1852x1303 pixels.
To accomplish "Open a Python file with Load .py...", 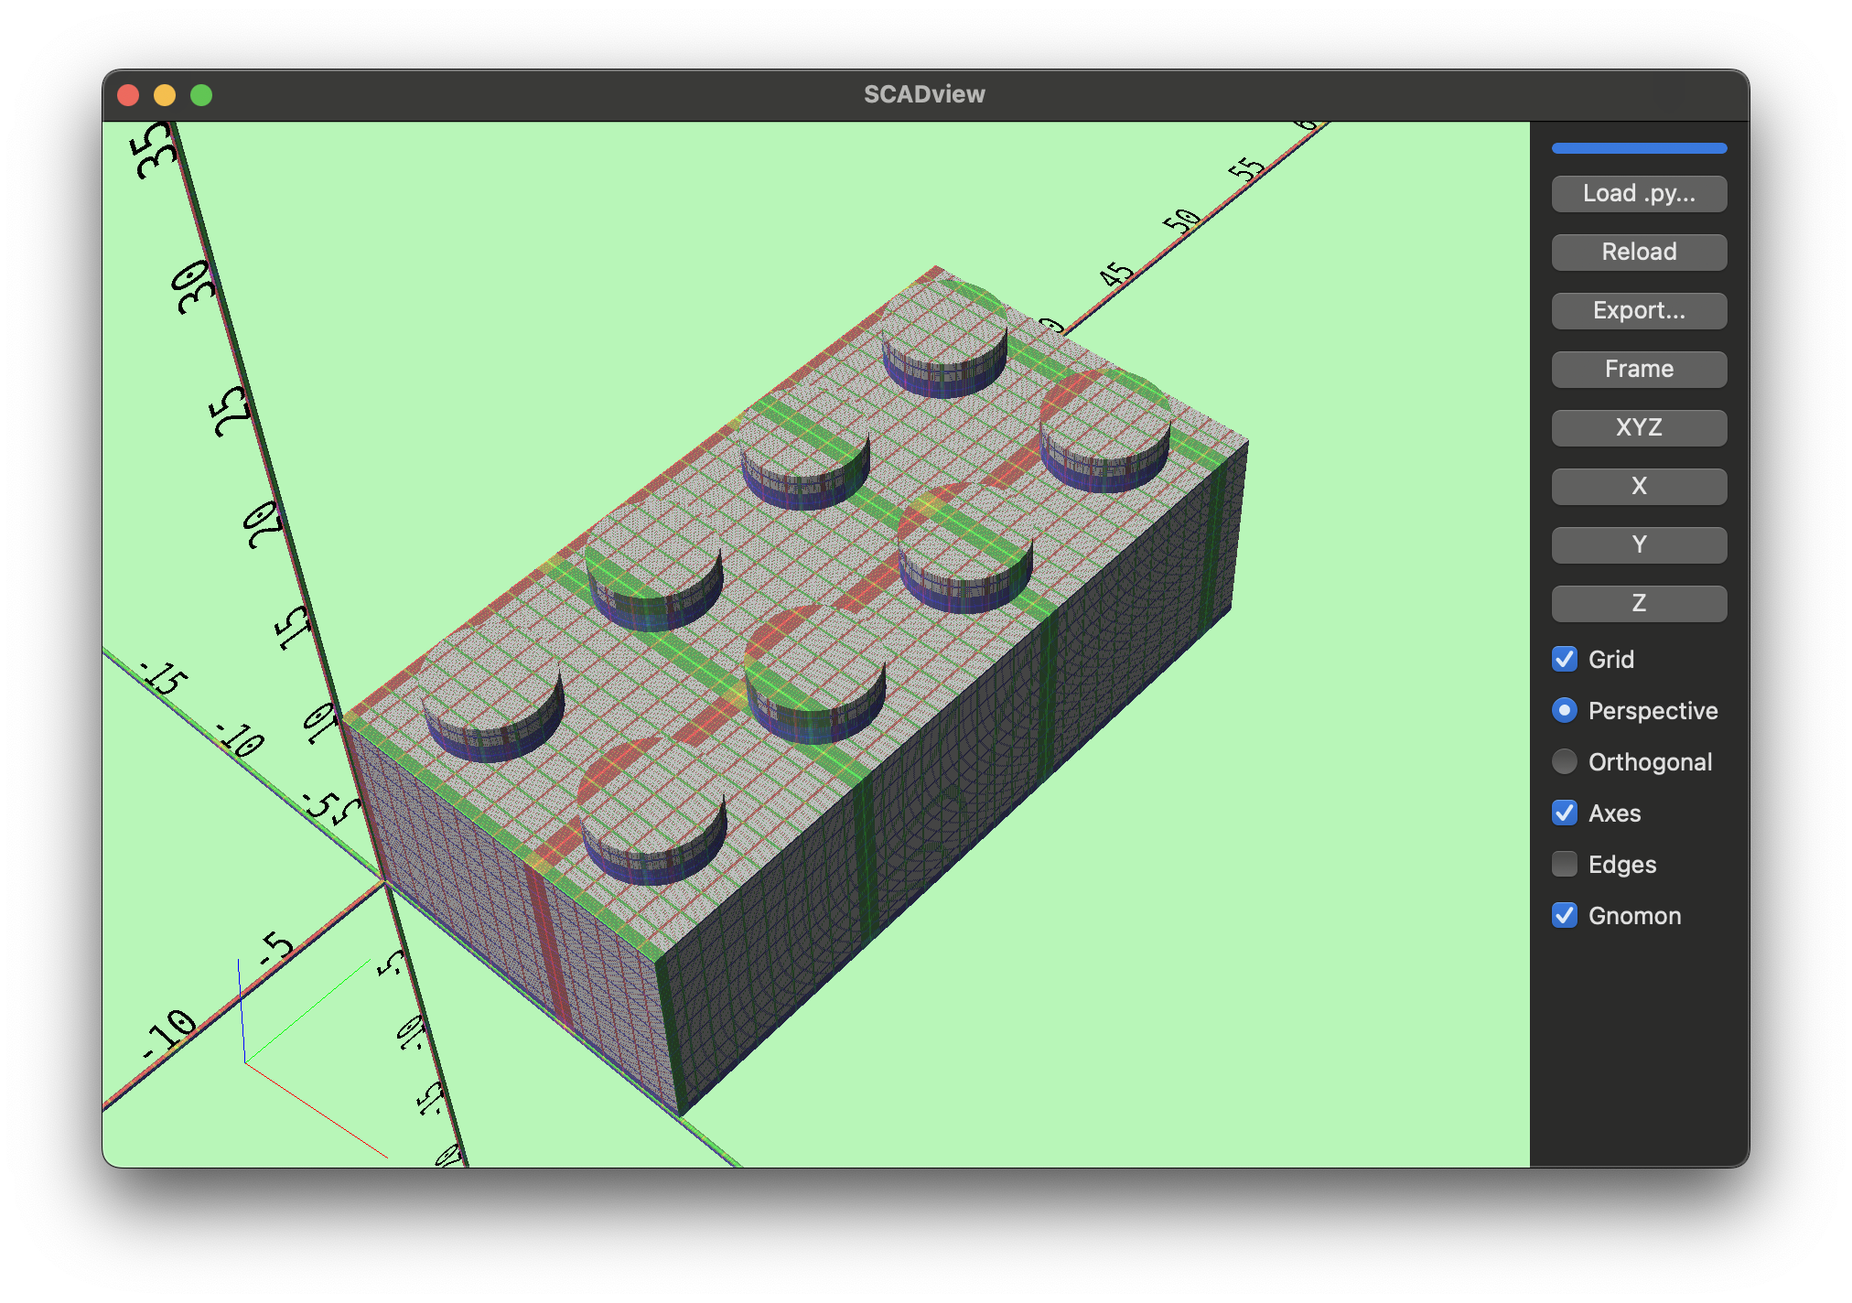I will (x=1638, y=193).
